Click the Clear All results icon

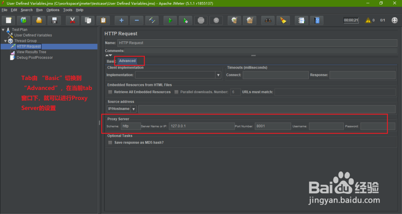[x=250, y=20]
